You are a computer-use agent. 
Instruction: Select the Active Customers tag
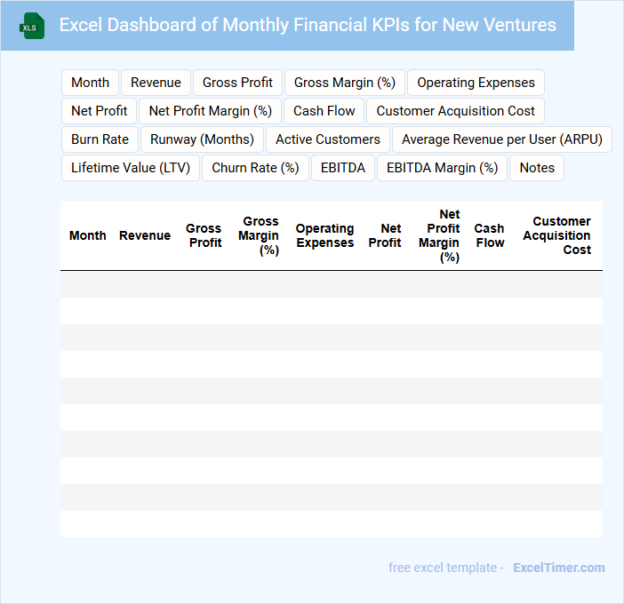click(327, 139)
